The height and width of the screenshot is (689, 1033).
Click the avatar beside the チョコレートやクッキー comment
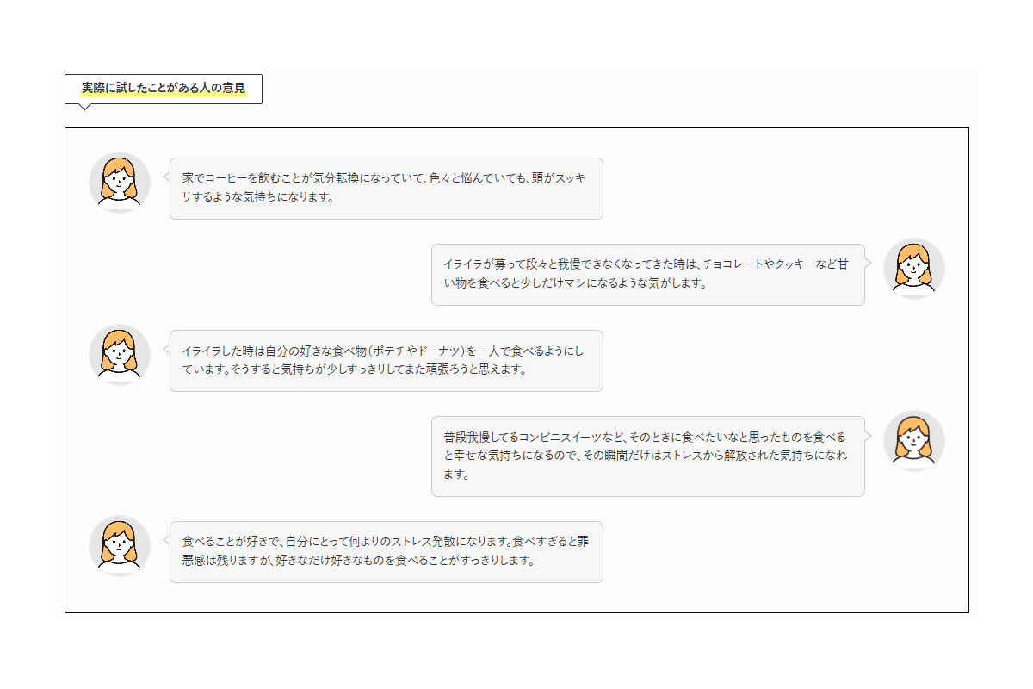point(914,269)
